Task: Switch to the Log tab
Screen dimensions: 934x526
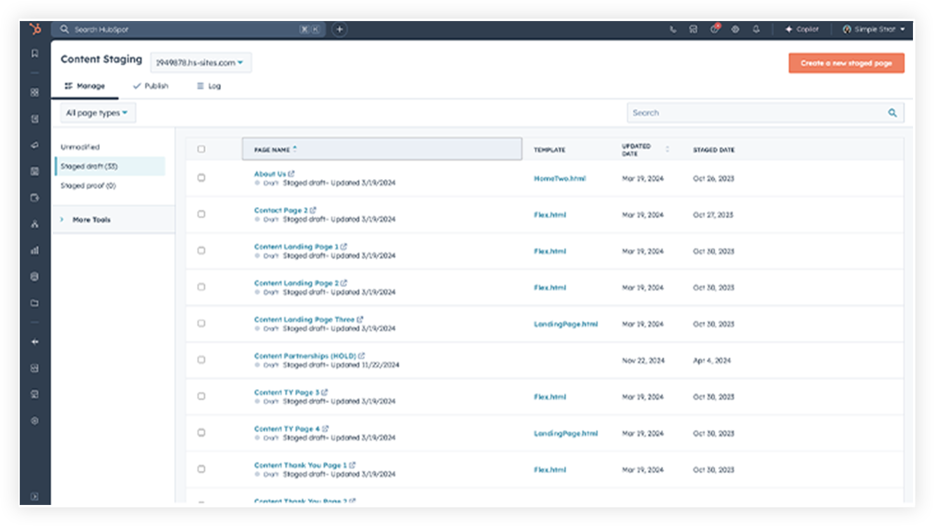Action: 209,85
